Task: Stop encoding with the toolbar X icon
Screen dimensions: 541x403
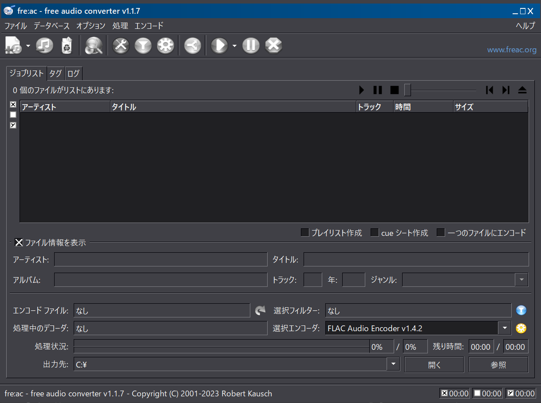Action: coord(273,46)
